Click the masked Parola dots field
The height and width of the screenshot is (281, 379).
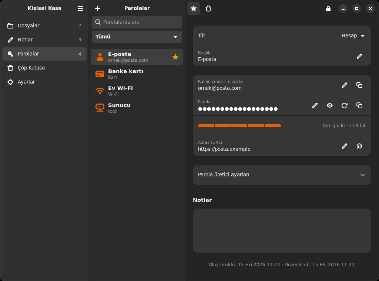click(x=238, y=109)
